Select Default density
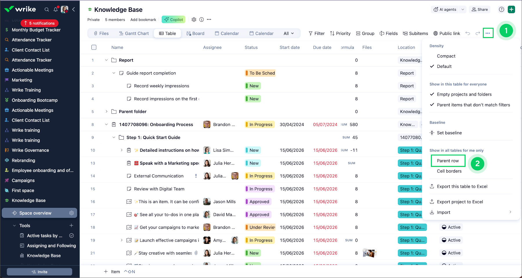 444,66
